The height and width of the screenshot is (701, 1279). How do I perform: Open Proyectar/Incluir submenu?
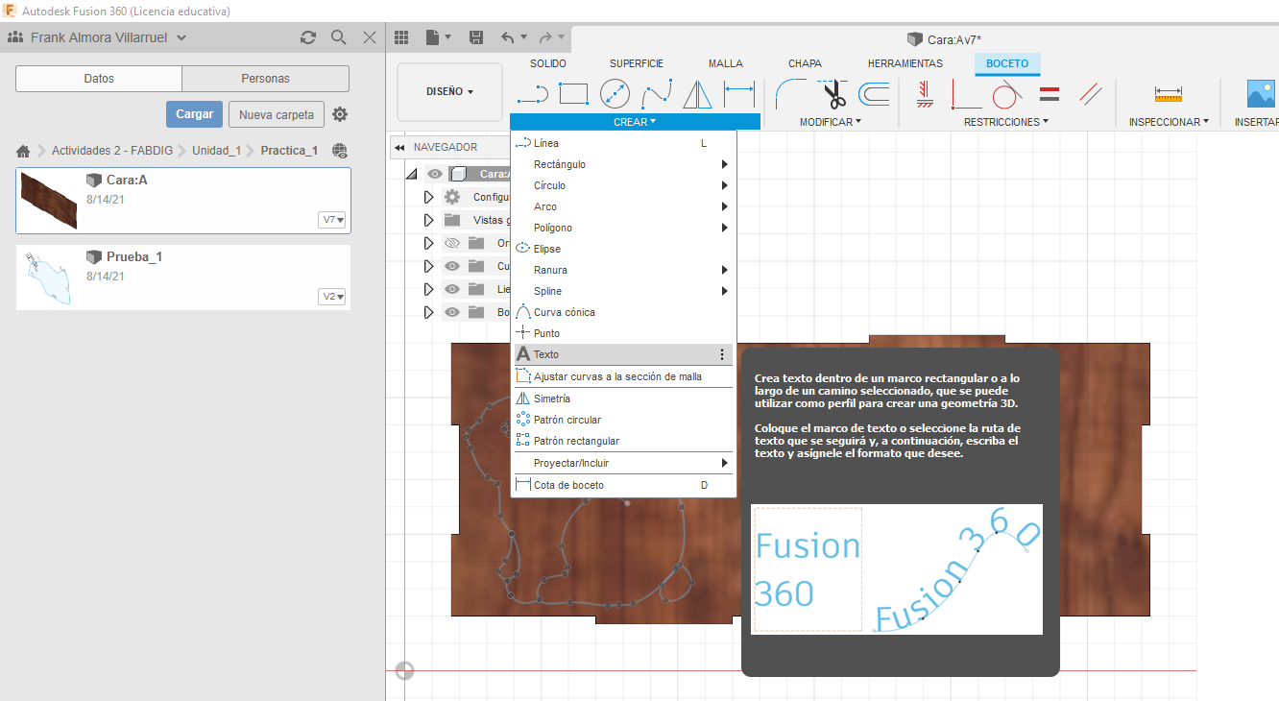[623, 463]
